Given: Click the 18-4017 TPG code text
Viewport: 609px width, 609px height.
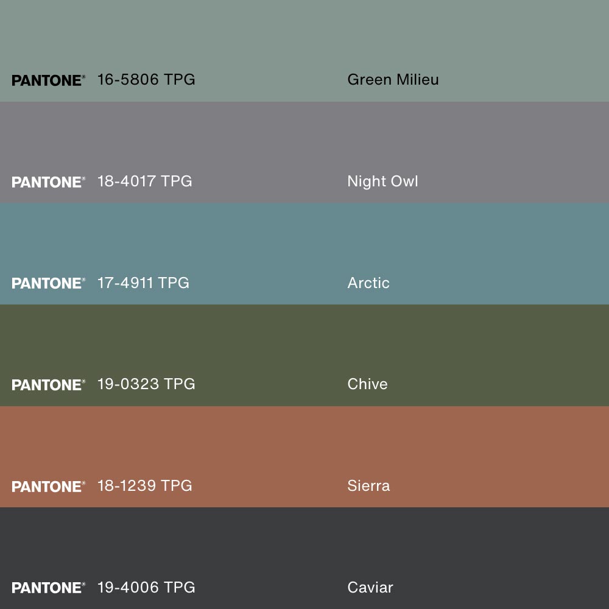Looking at the screenshot, I should point(144,181).
